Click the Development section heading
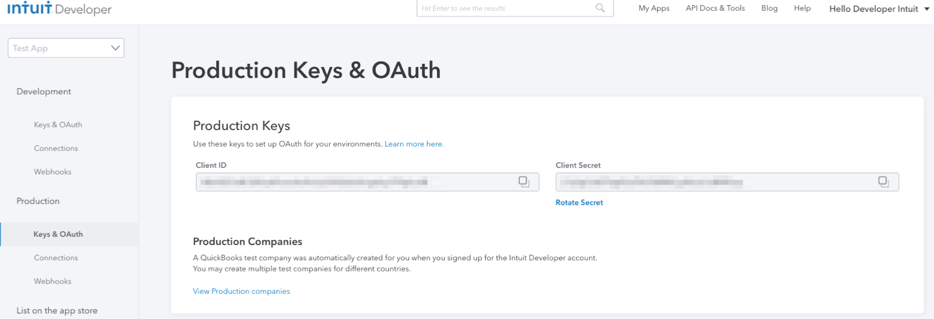 [x=44, y=92]
